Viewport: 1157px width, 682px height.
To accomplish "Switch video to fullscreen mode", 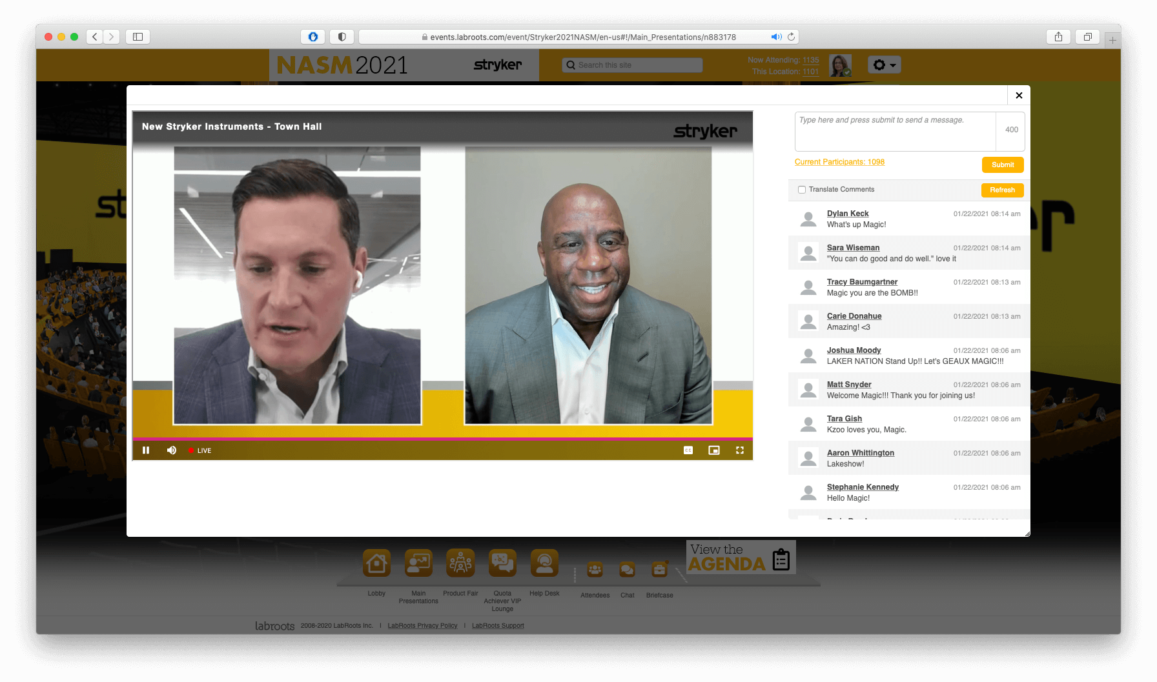I will coord(740,450).
